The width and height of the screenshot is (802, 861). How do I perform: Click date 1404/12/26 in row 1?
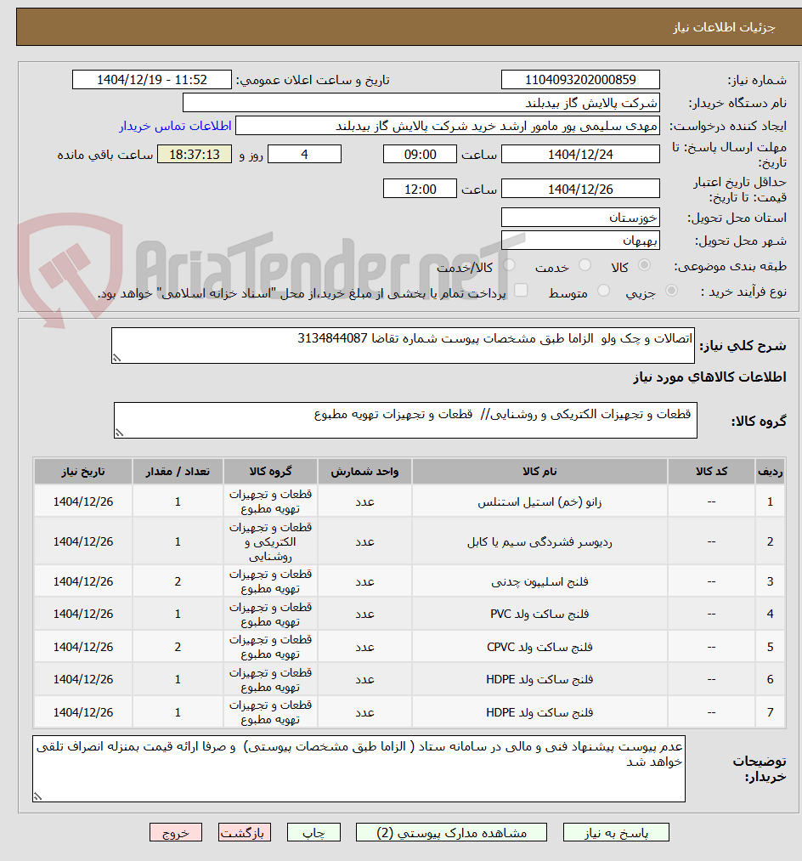coord(83,501)
